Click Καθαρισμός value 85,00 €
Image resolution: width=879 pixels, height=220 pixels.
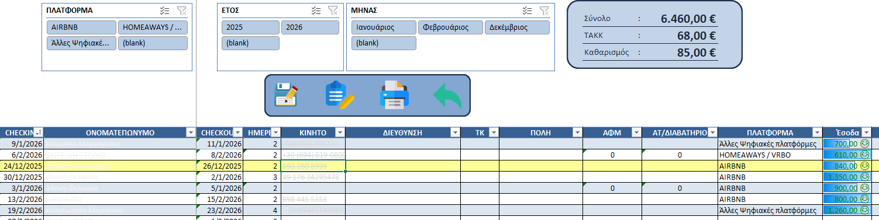click(x=697, y=52)
